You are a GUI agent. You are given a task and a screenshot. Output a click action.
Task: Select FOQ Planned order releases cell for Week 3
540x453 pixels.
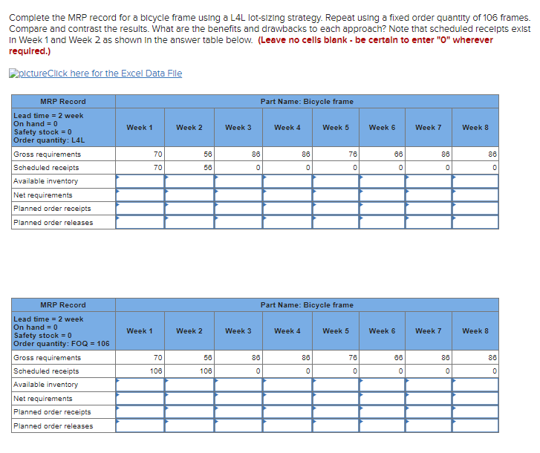(x=238, y=426)
